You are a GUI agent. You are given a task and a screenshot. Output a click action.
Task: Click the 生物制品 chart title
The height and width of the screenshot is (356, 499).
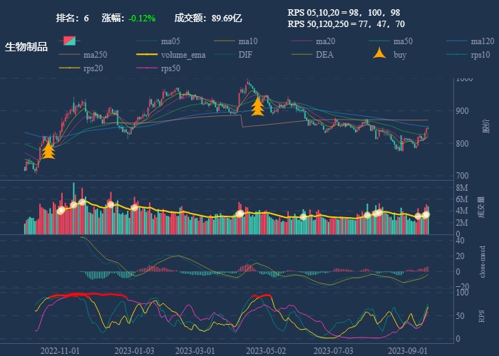click(x=26, y=47)
